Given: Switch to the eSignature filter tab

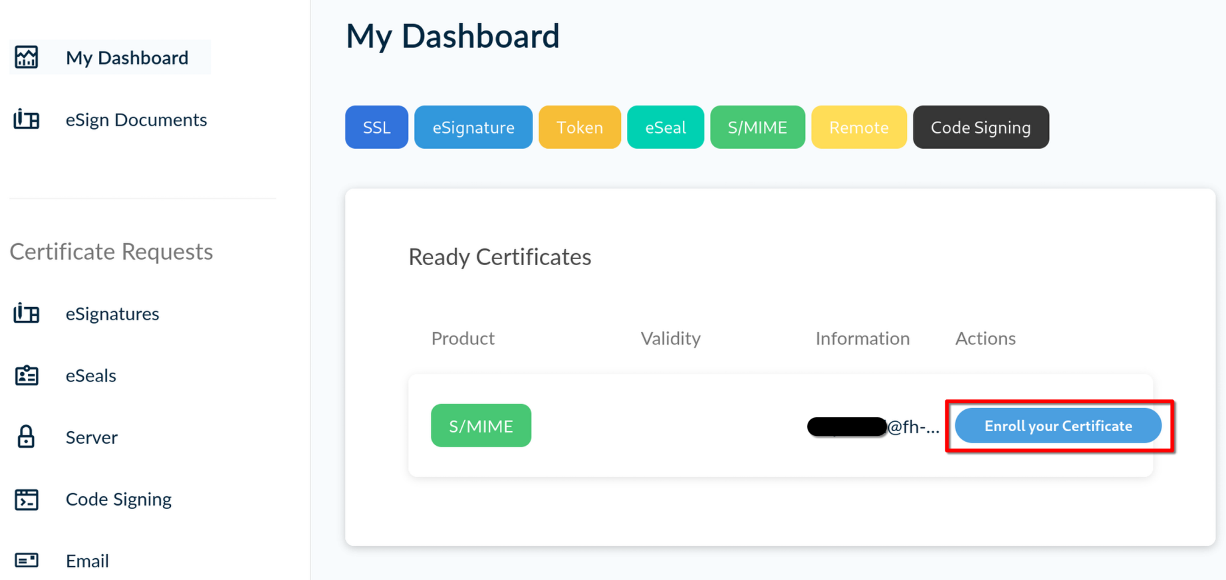Looking at the screenshot, I should pyautogui.click(x=473, y=127).
